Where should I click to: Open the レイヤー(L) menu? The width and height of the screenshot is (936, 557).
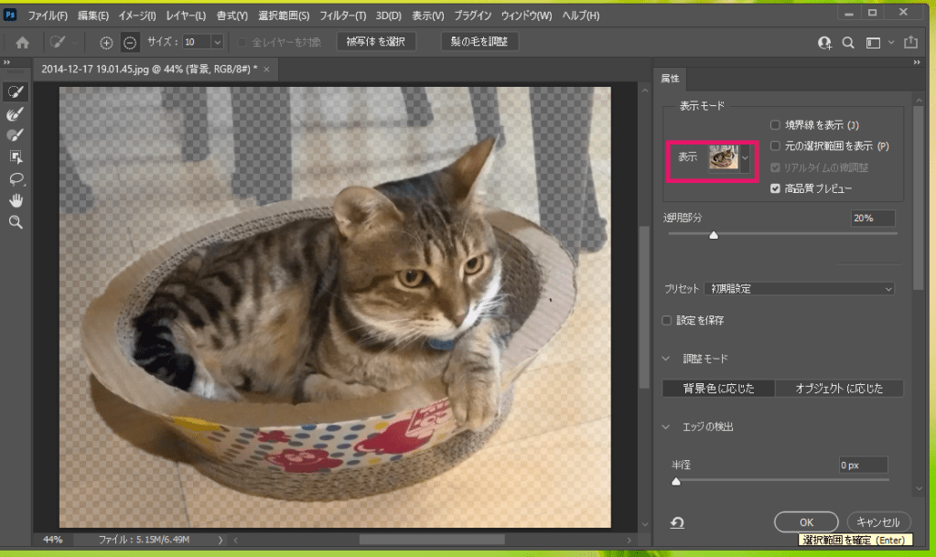[x=186, y=16]
